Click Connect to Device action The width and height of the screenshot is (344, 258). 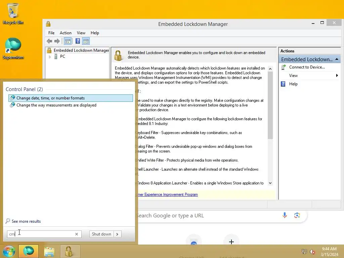307,67
